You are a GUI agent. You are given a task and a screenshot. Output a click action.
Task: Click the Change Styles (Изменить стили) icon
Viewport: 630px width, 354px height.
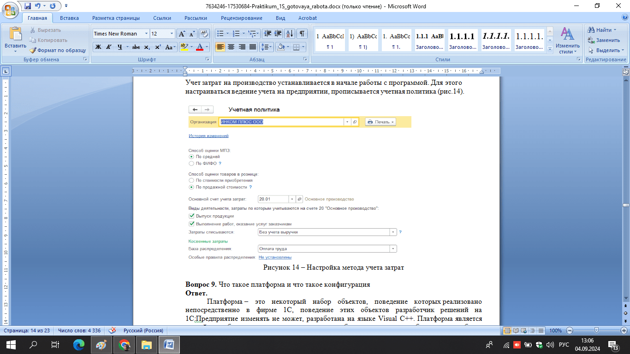(567, 35)
